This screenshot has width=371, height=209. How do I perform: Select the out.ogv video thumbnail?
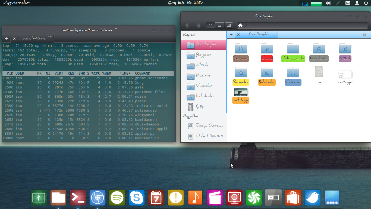[345, 77]
